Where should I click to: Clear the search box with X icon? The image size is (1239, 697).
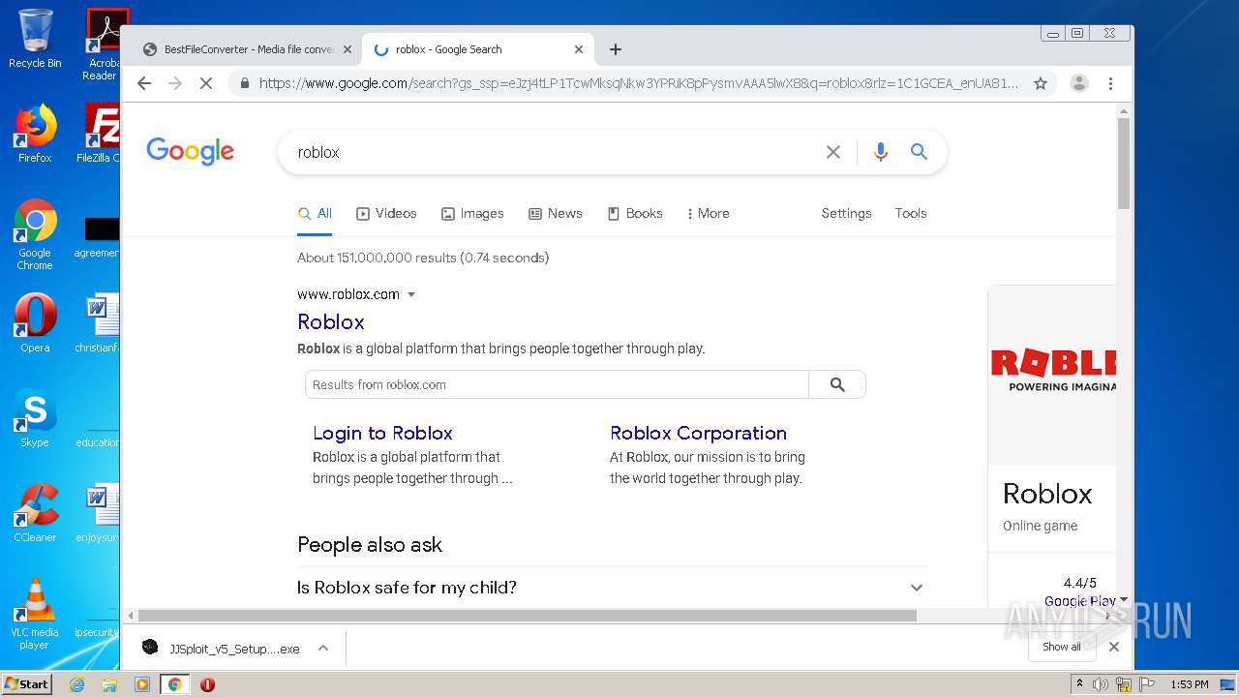tap(832, 152)
